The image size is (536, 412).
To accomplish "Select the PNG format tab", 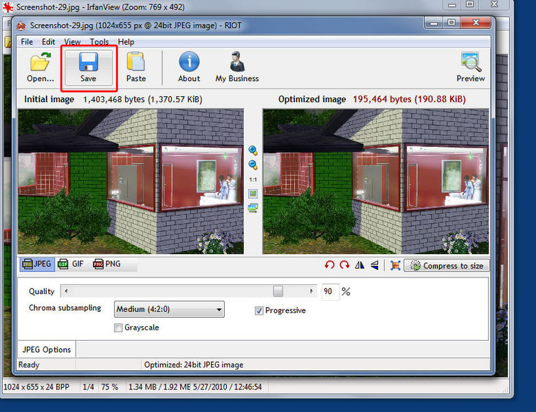I will tap(107, 264).
